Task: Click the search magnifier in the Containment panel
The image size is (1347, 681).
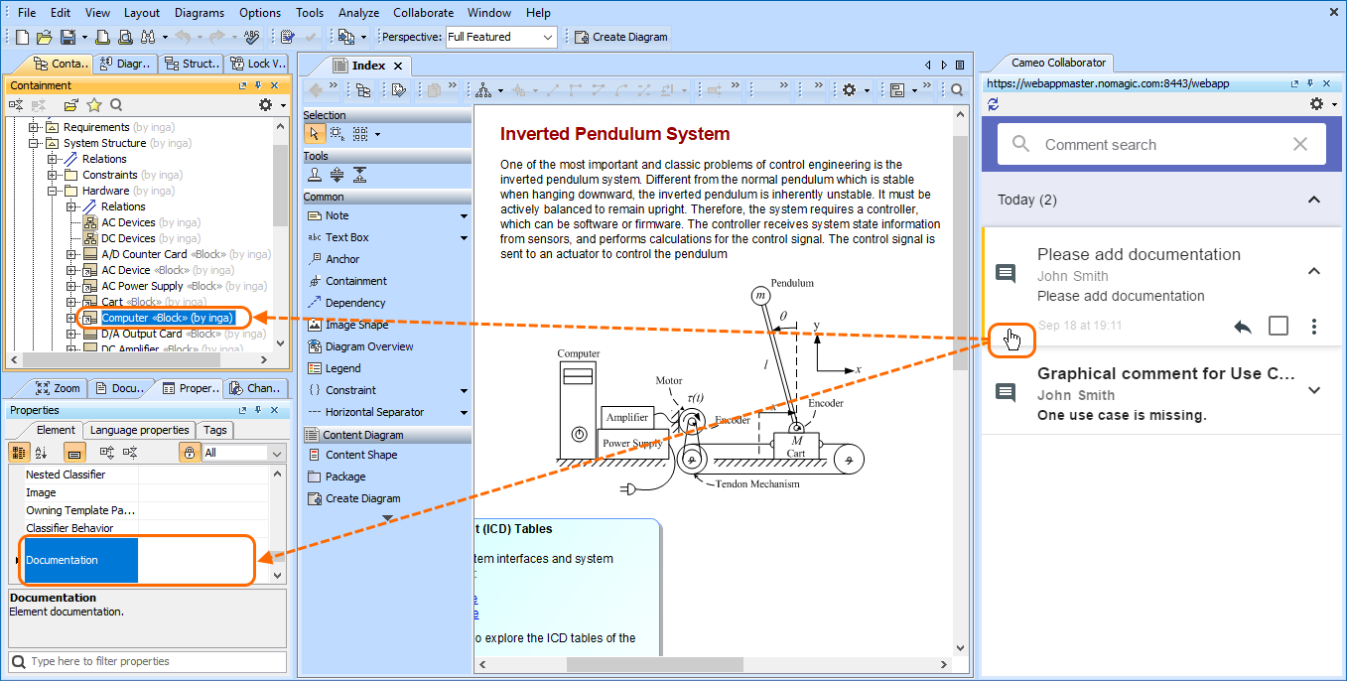Action: (116, 105)
